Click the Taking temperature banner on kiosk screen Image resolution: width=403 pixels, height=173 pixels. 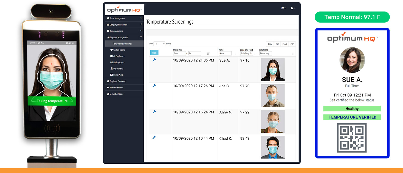52,101
